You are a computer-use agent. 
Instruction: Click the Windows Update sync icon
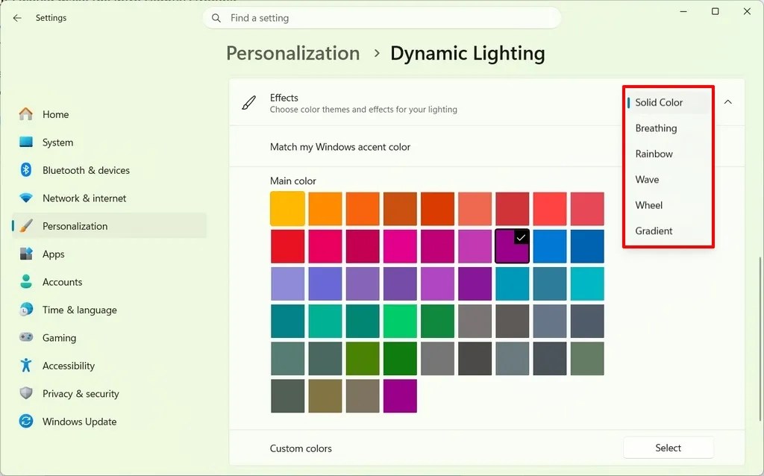pyautogui.click(x=26, y=421)
